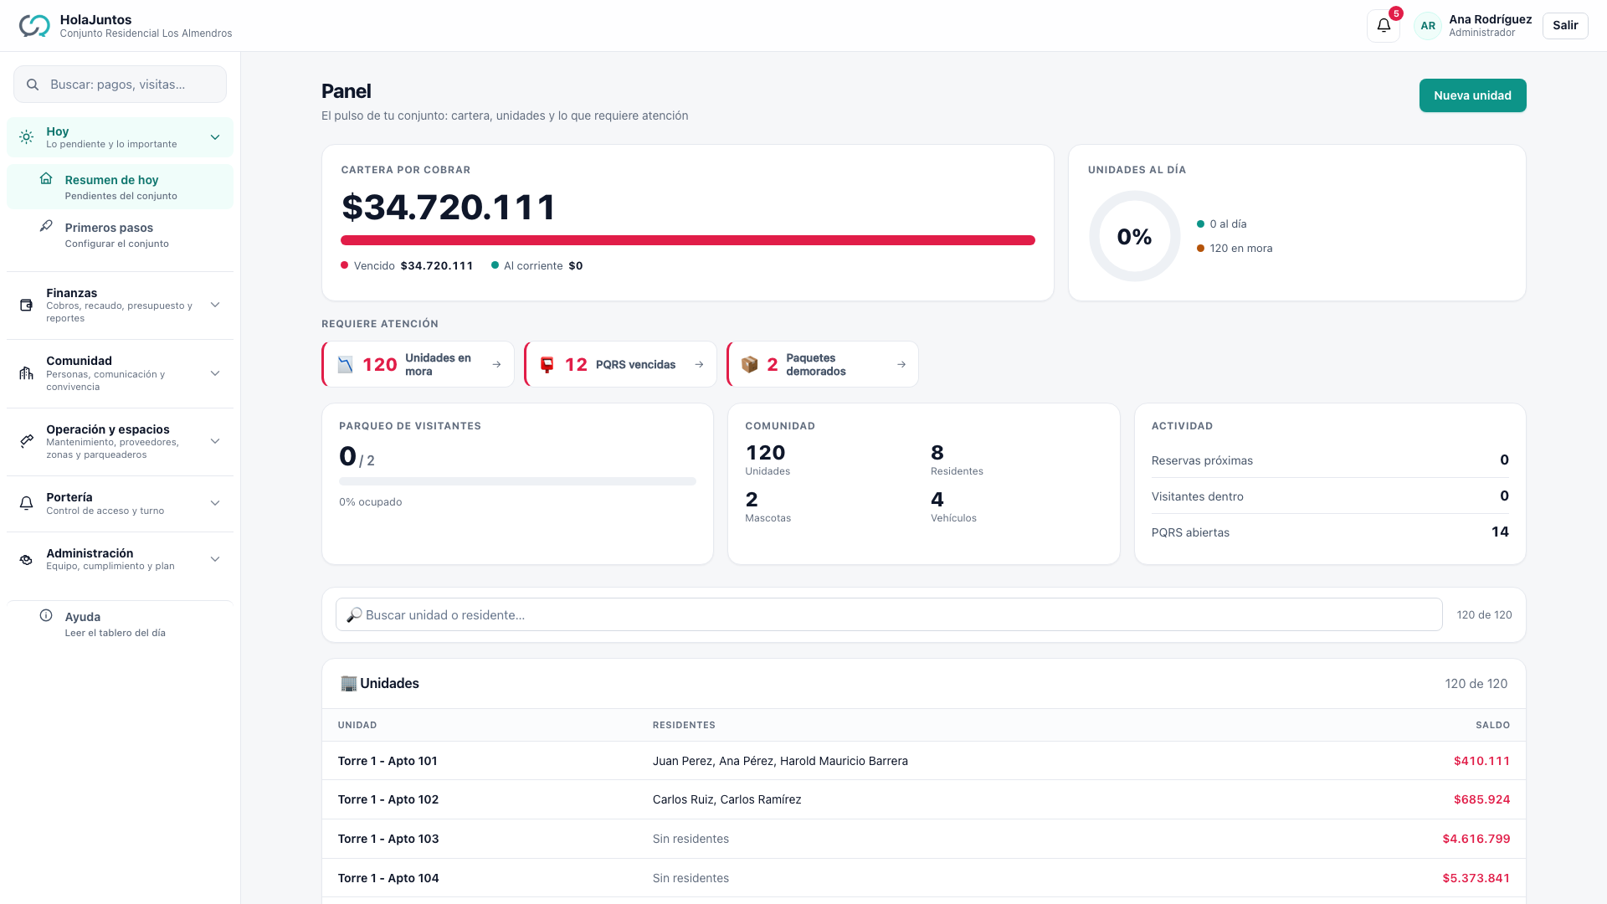The height and width of the screenshot is (904, 1607).
Task: Select the Torre 1 - Apto 101 row
Action: tap(924, 761)
